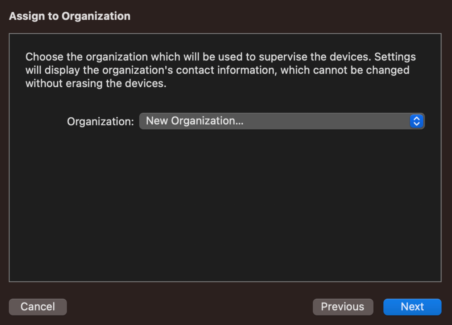The width and height of the screenshot is (452, 325).
Task: Go back one step with Previous
Action: tap(342, 307)
